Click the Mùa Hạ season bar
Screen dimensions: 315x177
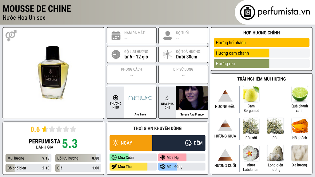click(182, 158)
